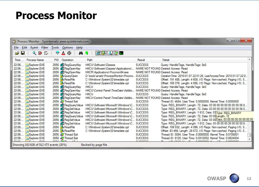Click the Process Name column header
259x187 pixels.
click(38, 60)
